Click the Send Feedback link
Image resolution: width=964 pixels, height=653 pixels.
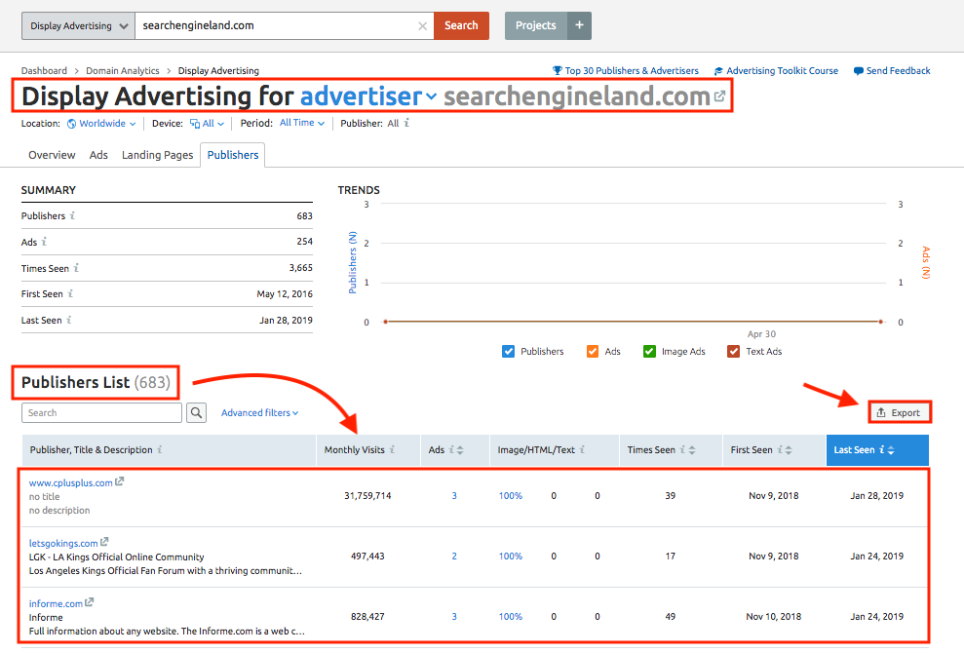pos(899,71)
